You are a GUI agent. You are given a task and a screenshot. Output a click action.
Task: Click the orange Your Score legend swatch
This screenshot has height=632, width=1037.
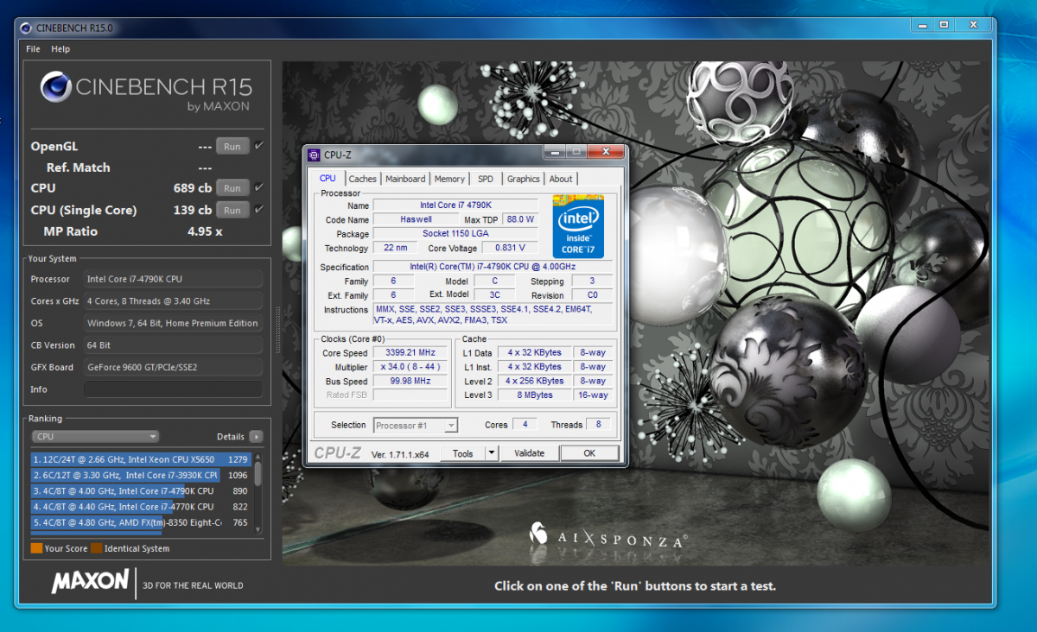click(x=36, y=548)
